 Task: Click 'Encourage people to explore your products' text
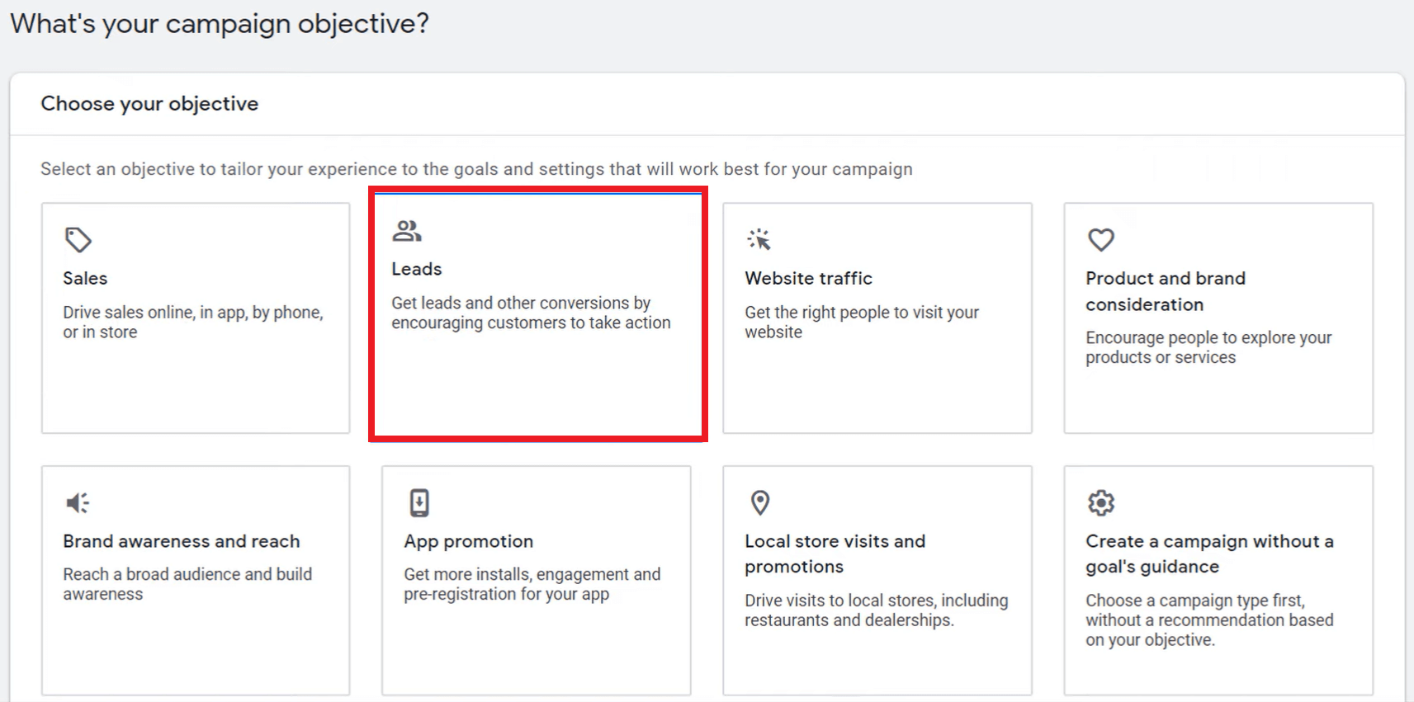(x=1208, y=347)
